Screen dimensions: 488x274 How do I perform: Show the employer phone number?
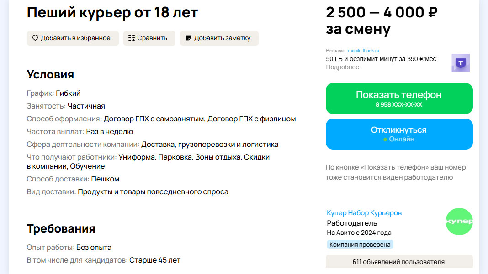tap(399, 98)
